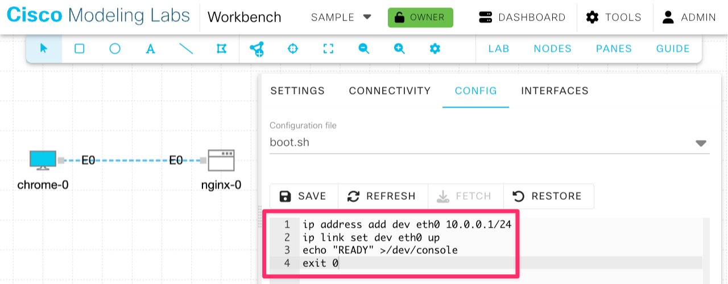Open the NODES menu

(553, 49)
